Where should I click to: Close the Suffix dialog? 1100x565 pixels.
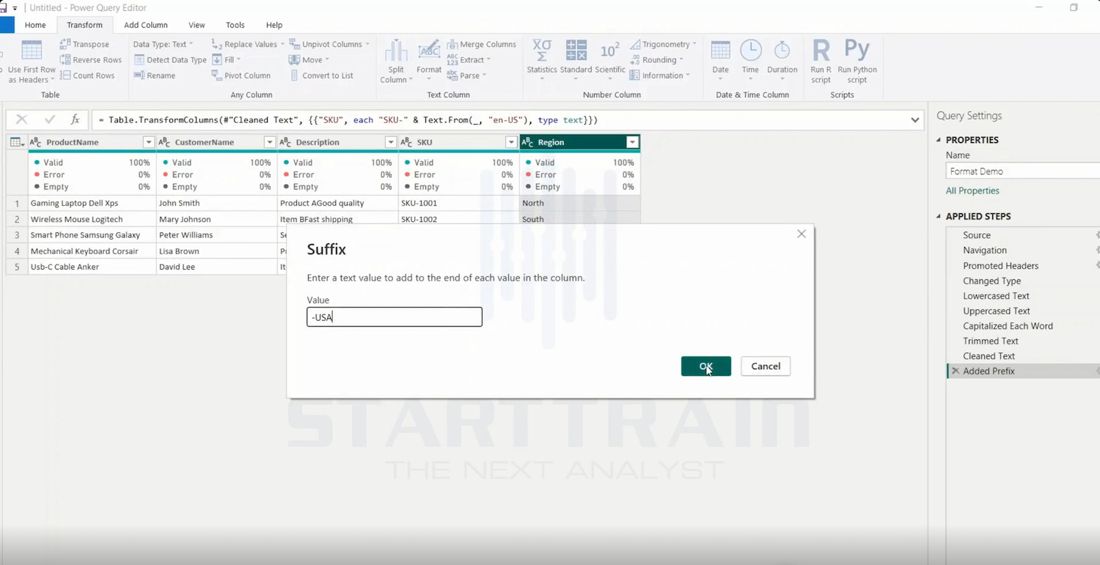tap(802, 234)
